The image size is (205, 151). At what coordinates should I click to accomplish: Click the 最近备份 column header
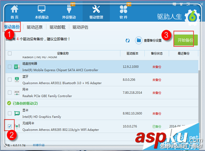(184, 53)
